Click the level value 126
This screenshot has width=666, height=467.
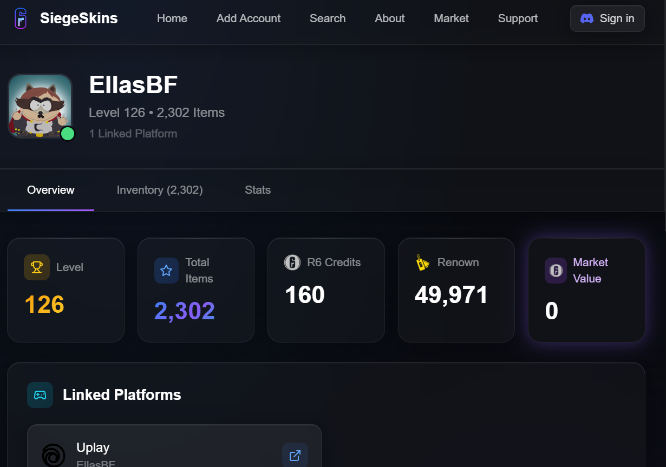pyautogui.click(x=44, y=305)
